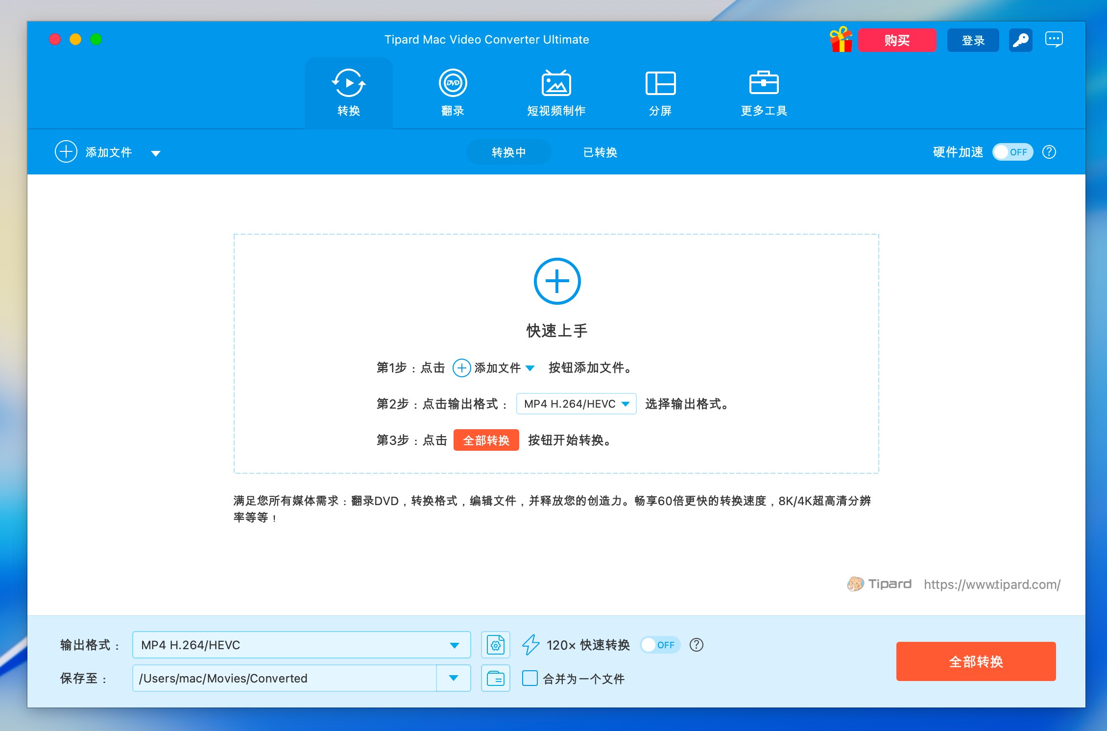Select the 转换中 tab
The image size is (1107, 731).
point(508,152)
